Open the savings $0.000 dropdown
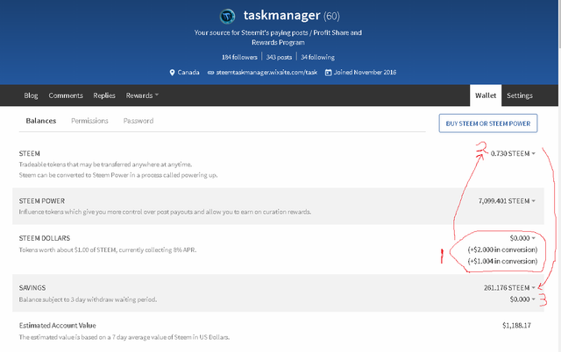The image size is (561, 352). 522,299
